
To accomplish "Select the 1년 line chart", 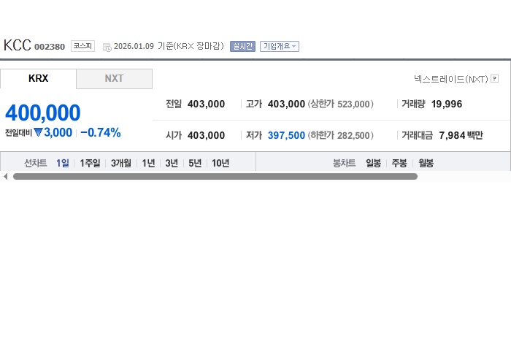I will (x=148, y=163).
